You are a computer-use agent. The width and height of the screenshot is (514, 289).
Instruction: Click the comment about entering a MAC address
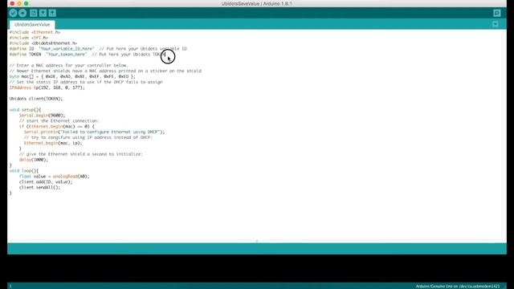coord(68,66)
